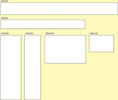Click the '160x600' label text

[x=5, y=33]
